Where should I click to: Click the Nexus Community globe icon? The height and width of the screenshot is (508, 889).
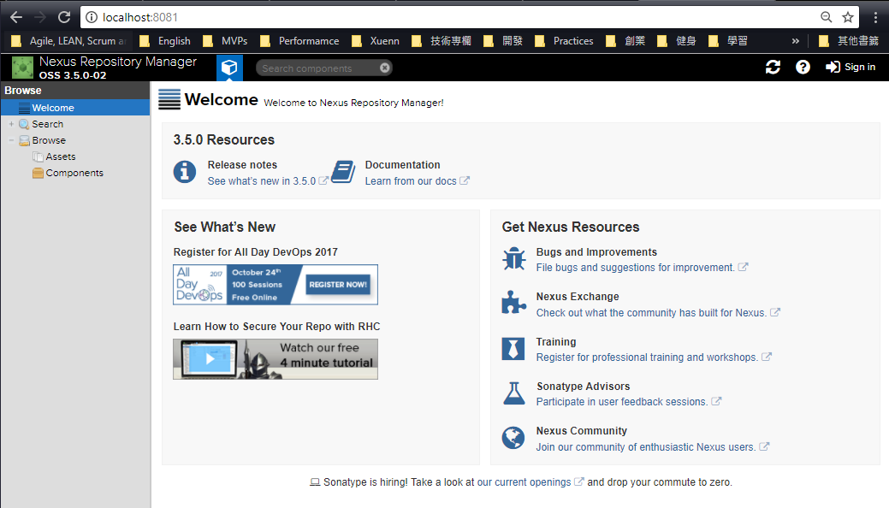(513, 438)
